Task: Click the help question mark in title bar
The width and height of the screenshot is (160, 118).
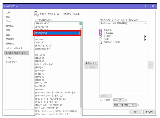Action: pyautogui.click(x=146, y=6)
